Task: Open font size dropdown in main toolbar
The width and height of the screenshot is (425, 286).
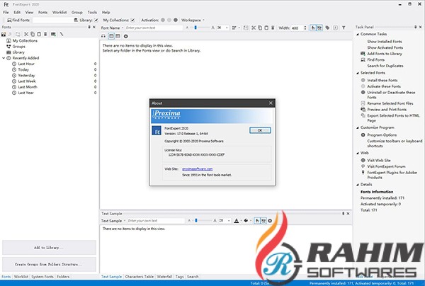Action: point(227,28)
